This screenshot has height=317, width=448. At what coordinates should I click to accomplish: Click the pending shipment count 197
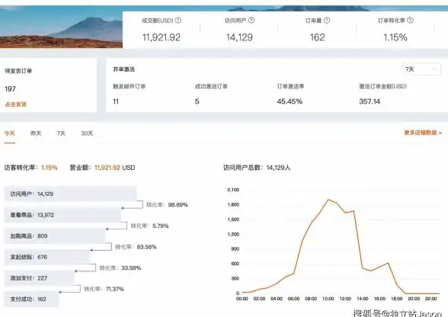10,89
